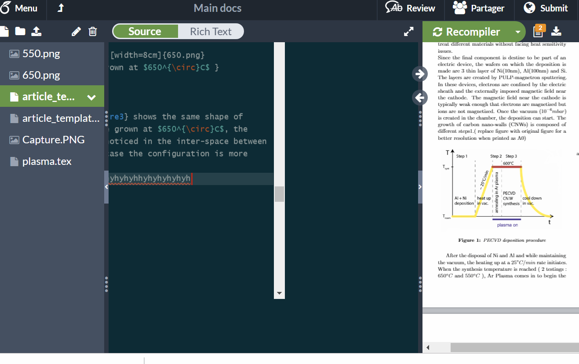Click editor collapse handle arrow on right

[420, 187]
